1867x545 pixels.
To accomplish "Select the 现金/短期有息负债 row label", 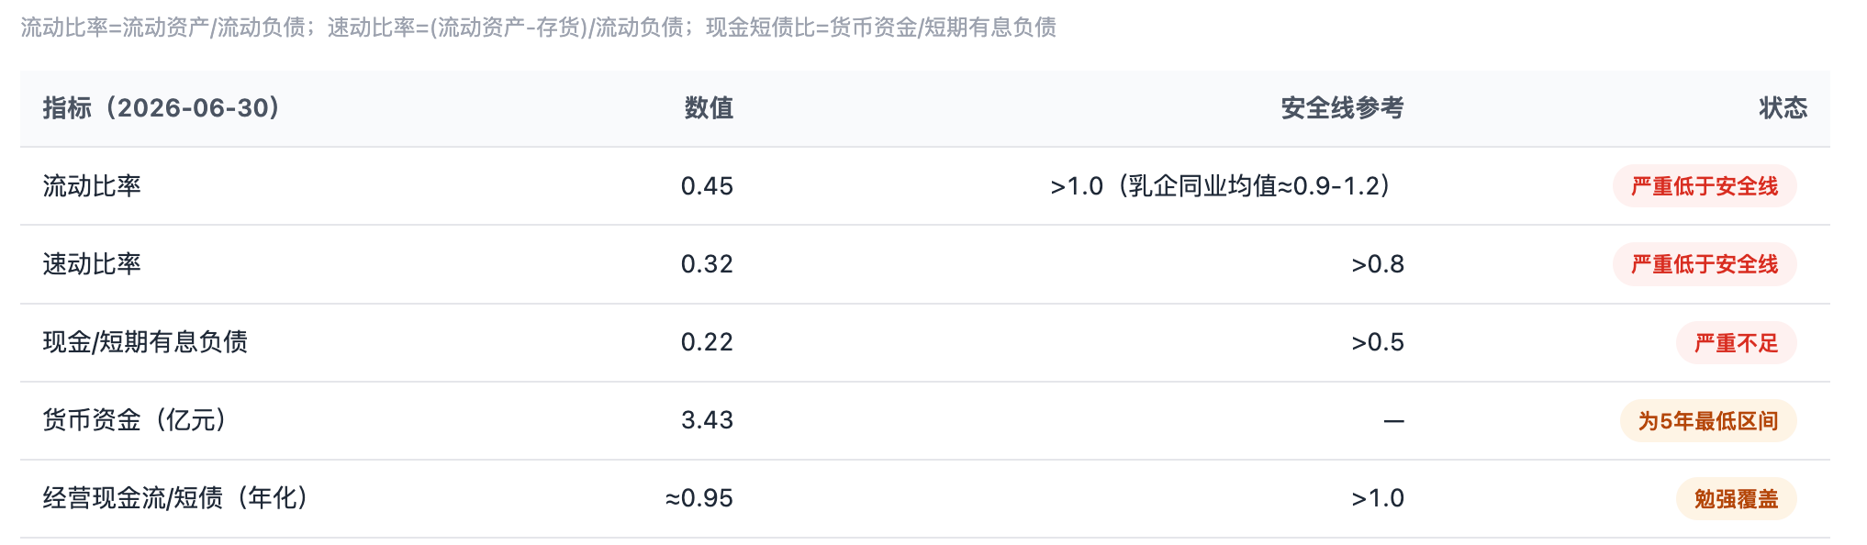I will tap(145, 342).
